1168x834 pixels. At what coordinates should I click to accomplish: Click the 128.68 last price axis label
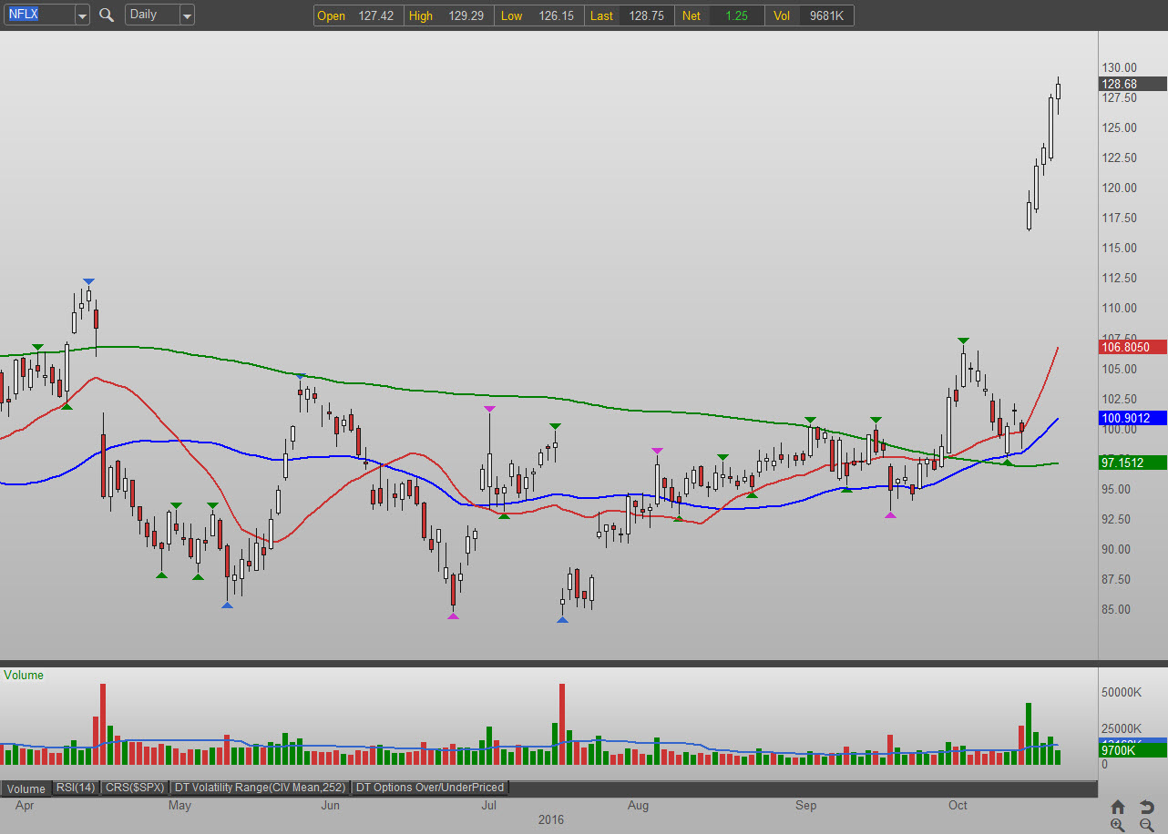[1132, 84]
